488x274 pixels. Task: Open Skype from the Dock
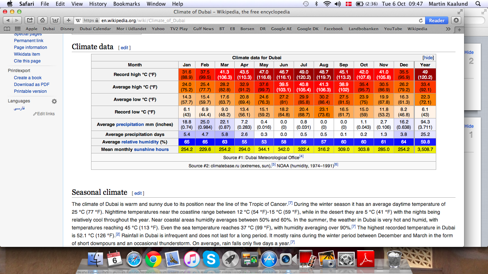[x=211, y=259]
